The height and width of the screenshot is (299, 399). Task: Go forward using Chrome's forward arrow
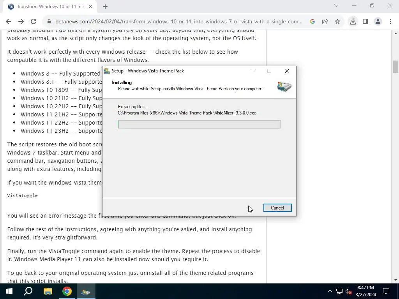21,22
